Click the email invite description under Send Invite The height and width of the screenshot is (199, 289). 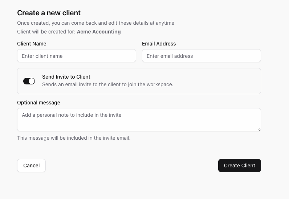click(x=107, y=84)
